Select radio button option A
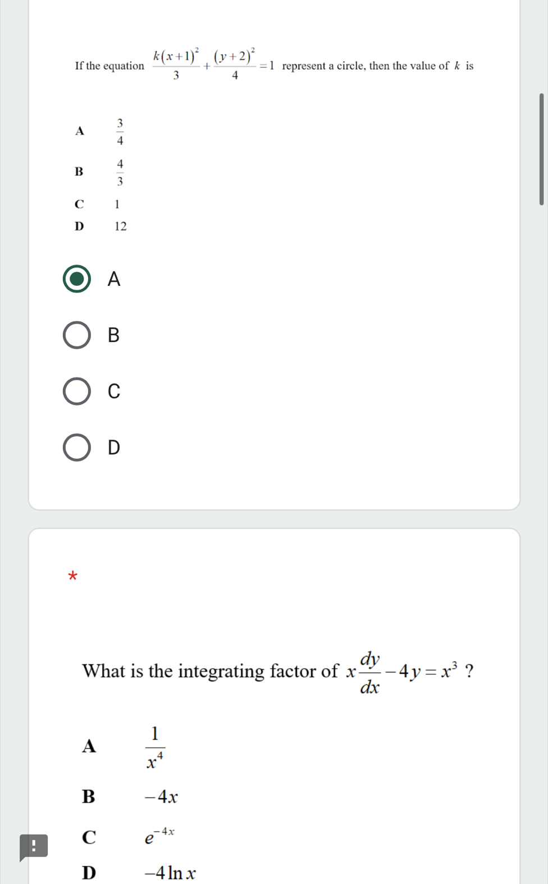 click(77, 279)
